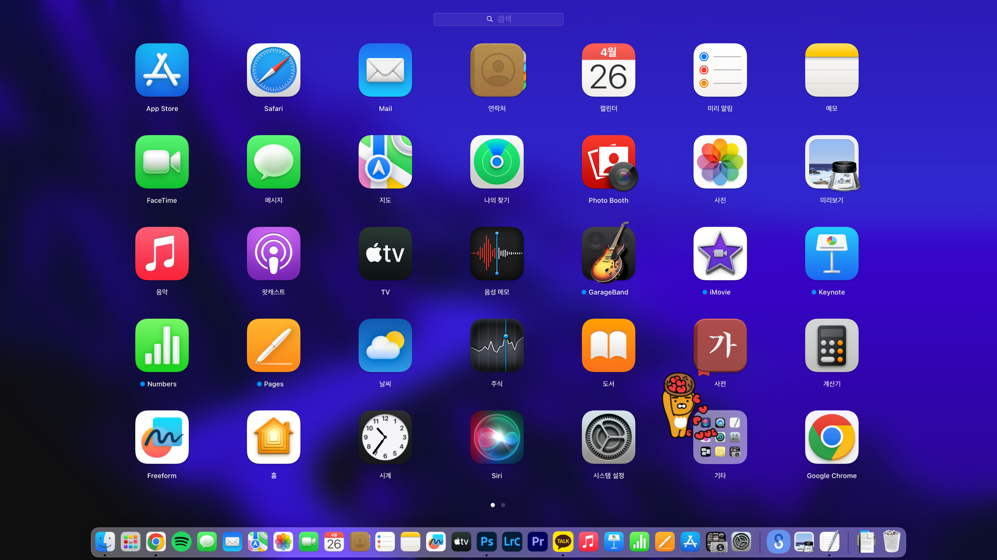Image resolution: width=997 pixels, height=560 pixels.
Task: Click the KakaoTalk Dock icon
Action: pos(563,541)
